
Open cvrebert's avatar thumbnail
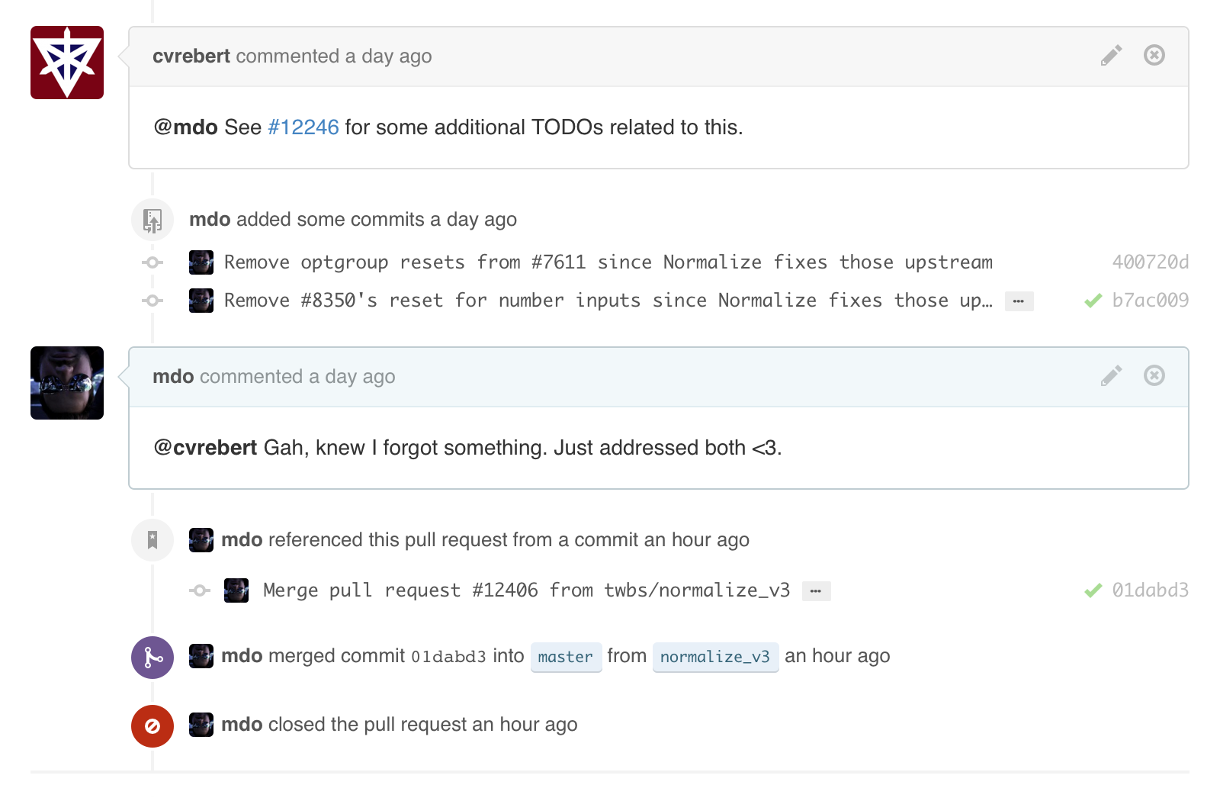(x=67, y=63)
